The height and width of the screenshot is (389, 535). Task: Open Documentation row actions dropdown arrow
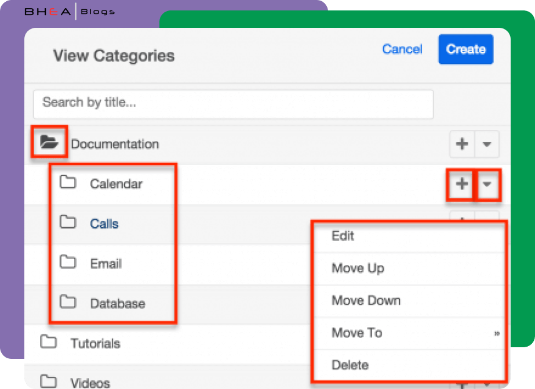coord(487,144)
